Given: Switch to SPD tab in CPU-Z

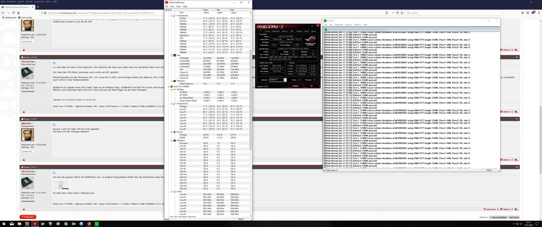Looking at the screenshot, I should (x=292, y=31).
